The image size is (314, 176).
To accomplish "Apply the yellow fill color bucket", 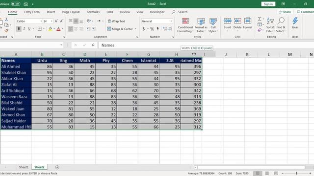I will click(x=50, y=29).
